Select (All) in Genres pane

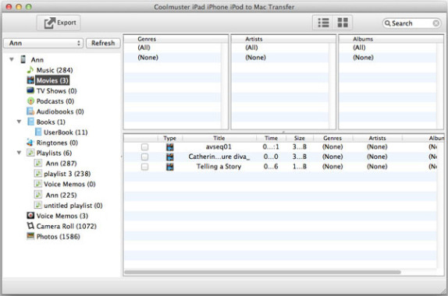144,48
